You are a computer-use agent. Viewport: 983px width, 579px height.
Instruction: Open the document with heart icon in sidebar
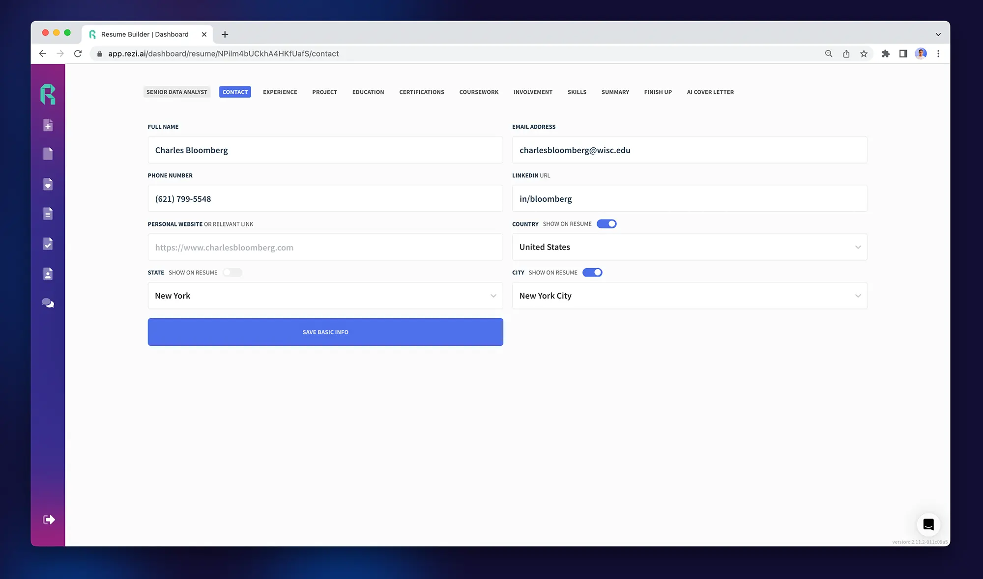(x=48, y=184)
